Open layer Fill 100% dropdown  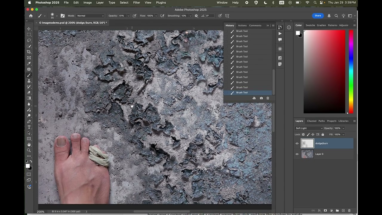click(x=343, y=135)
